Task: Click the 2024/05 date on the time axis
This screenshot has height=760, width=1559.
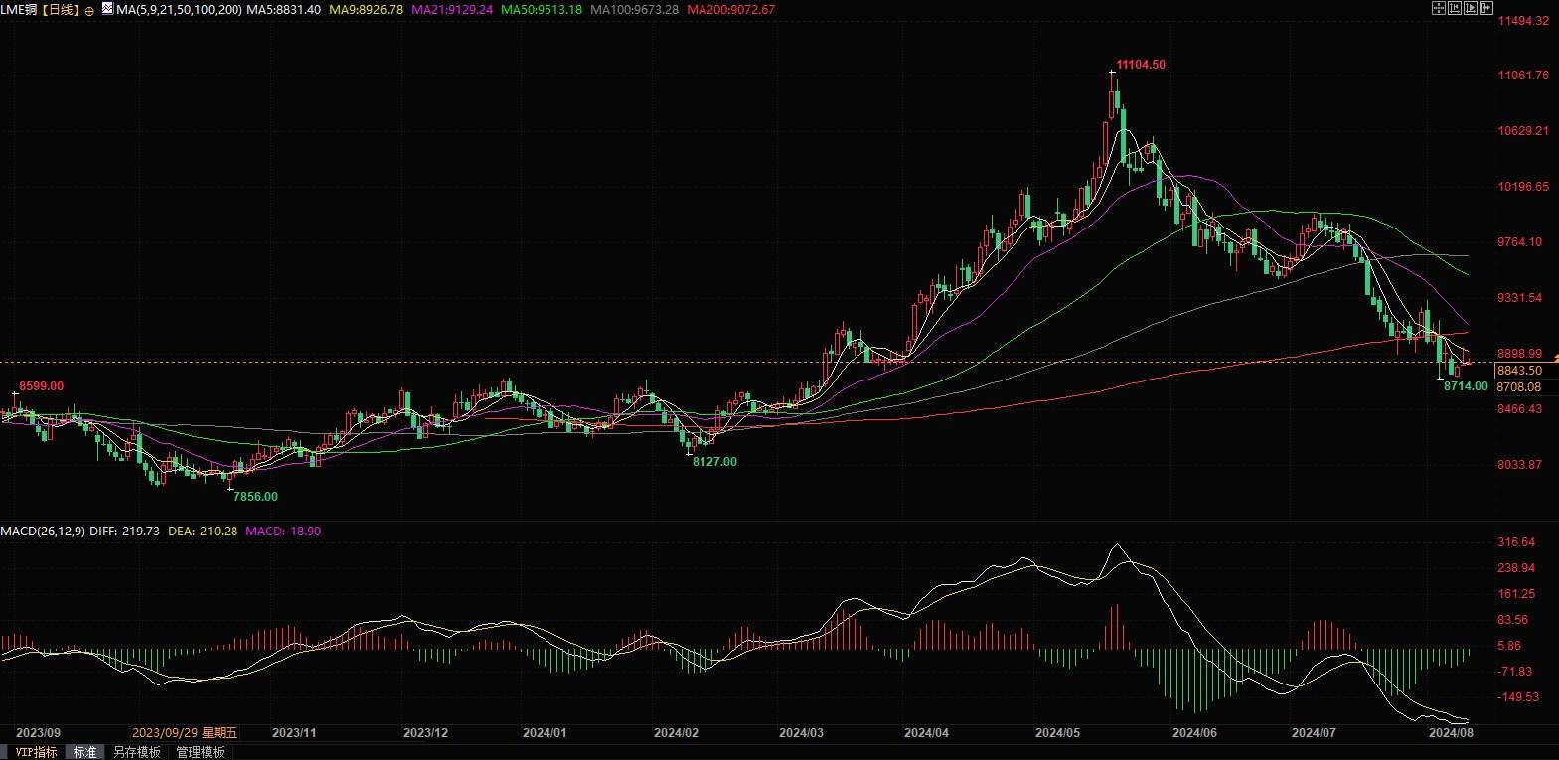Action: pos(1057,733)
